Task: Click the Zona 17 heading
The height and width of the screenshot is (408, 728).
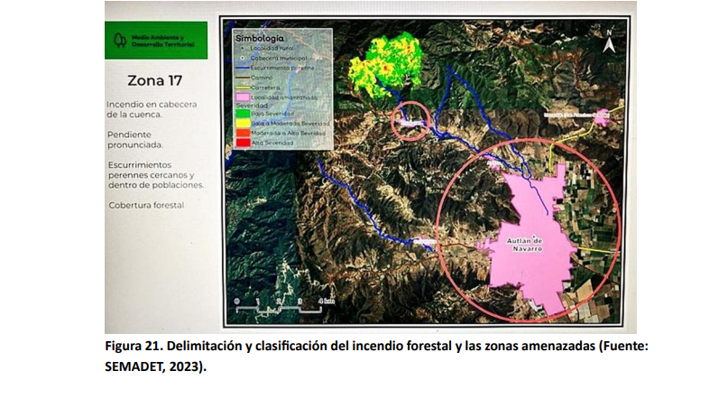Action: 154,79
